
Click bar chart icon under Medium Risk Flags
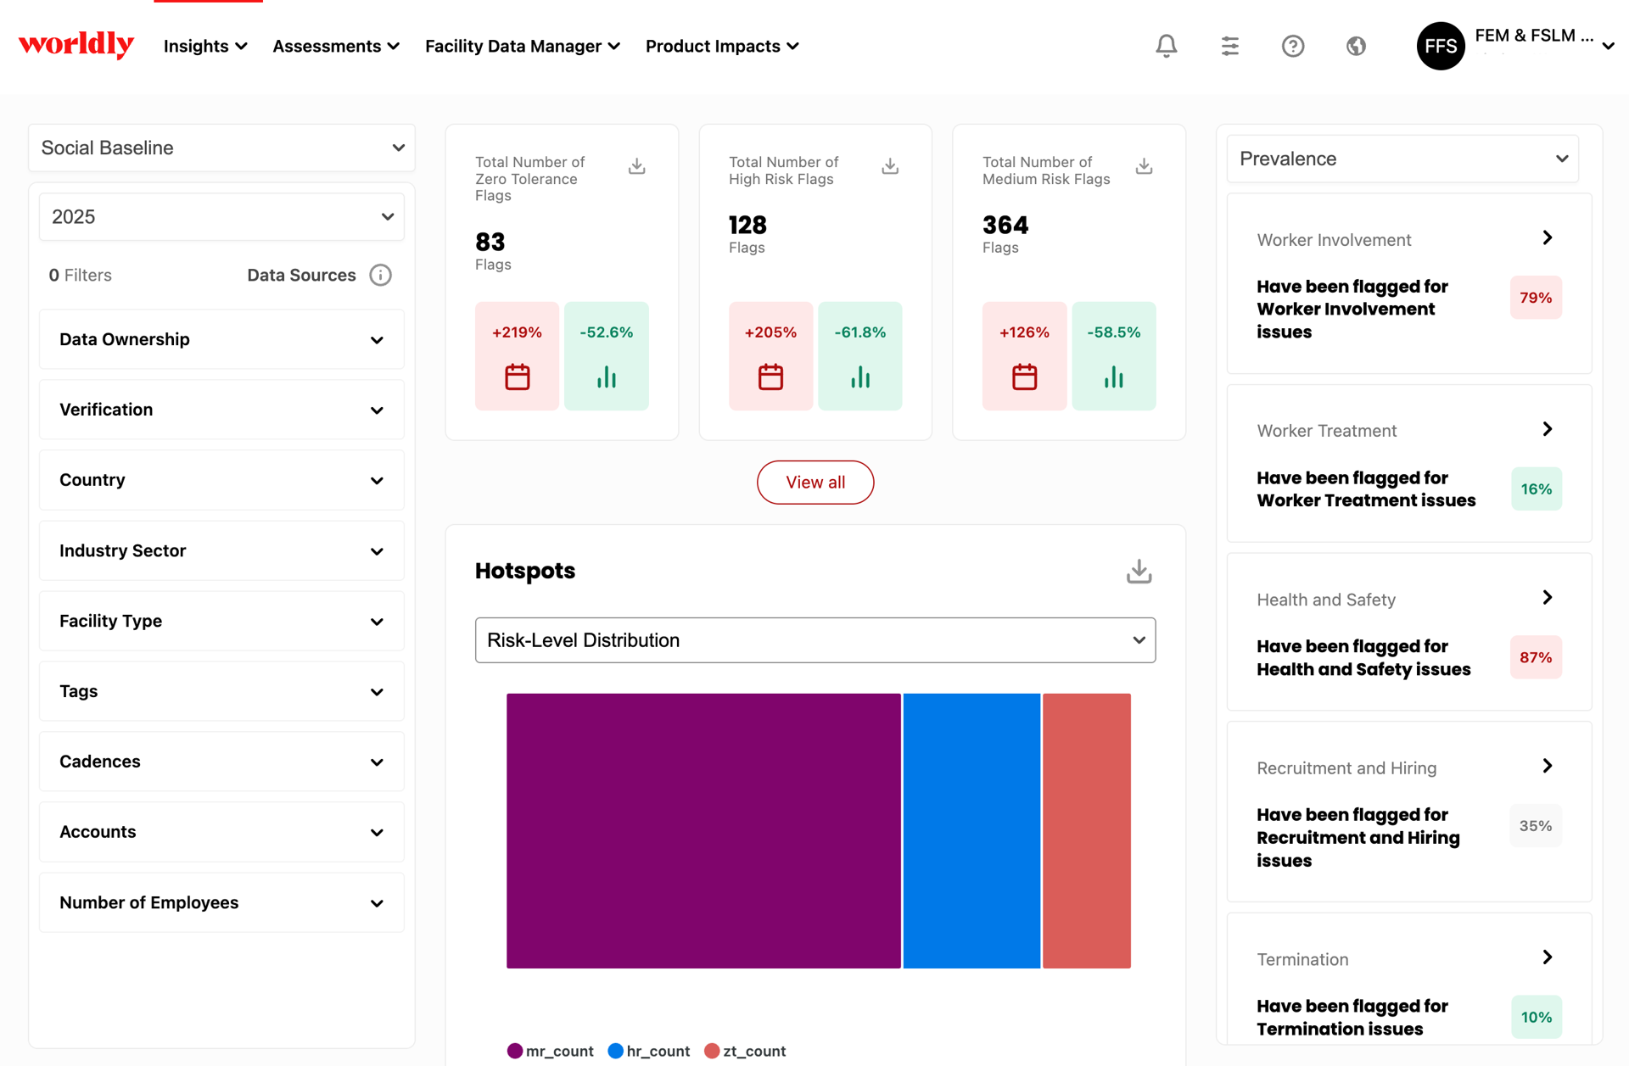[1113, 377]
